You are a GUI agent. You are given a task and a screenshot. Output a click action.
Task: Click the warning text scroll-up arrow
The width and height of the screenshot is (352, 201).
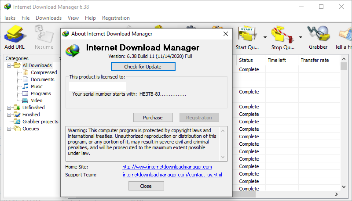click(x=223, y=131)
